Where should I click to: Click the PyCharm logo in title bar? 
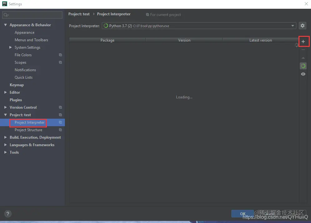point(4,4)
